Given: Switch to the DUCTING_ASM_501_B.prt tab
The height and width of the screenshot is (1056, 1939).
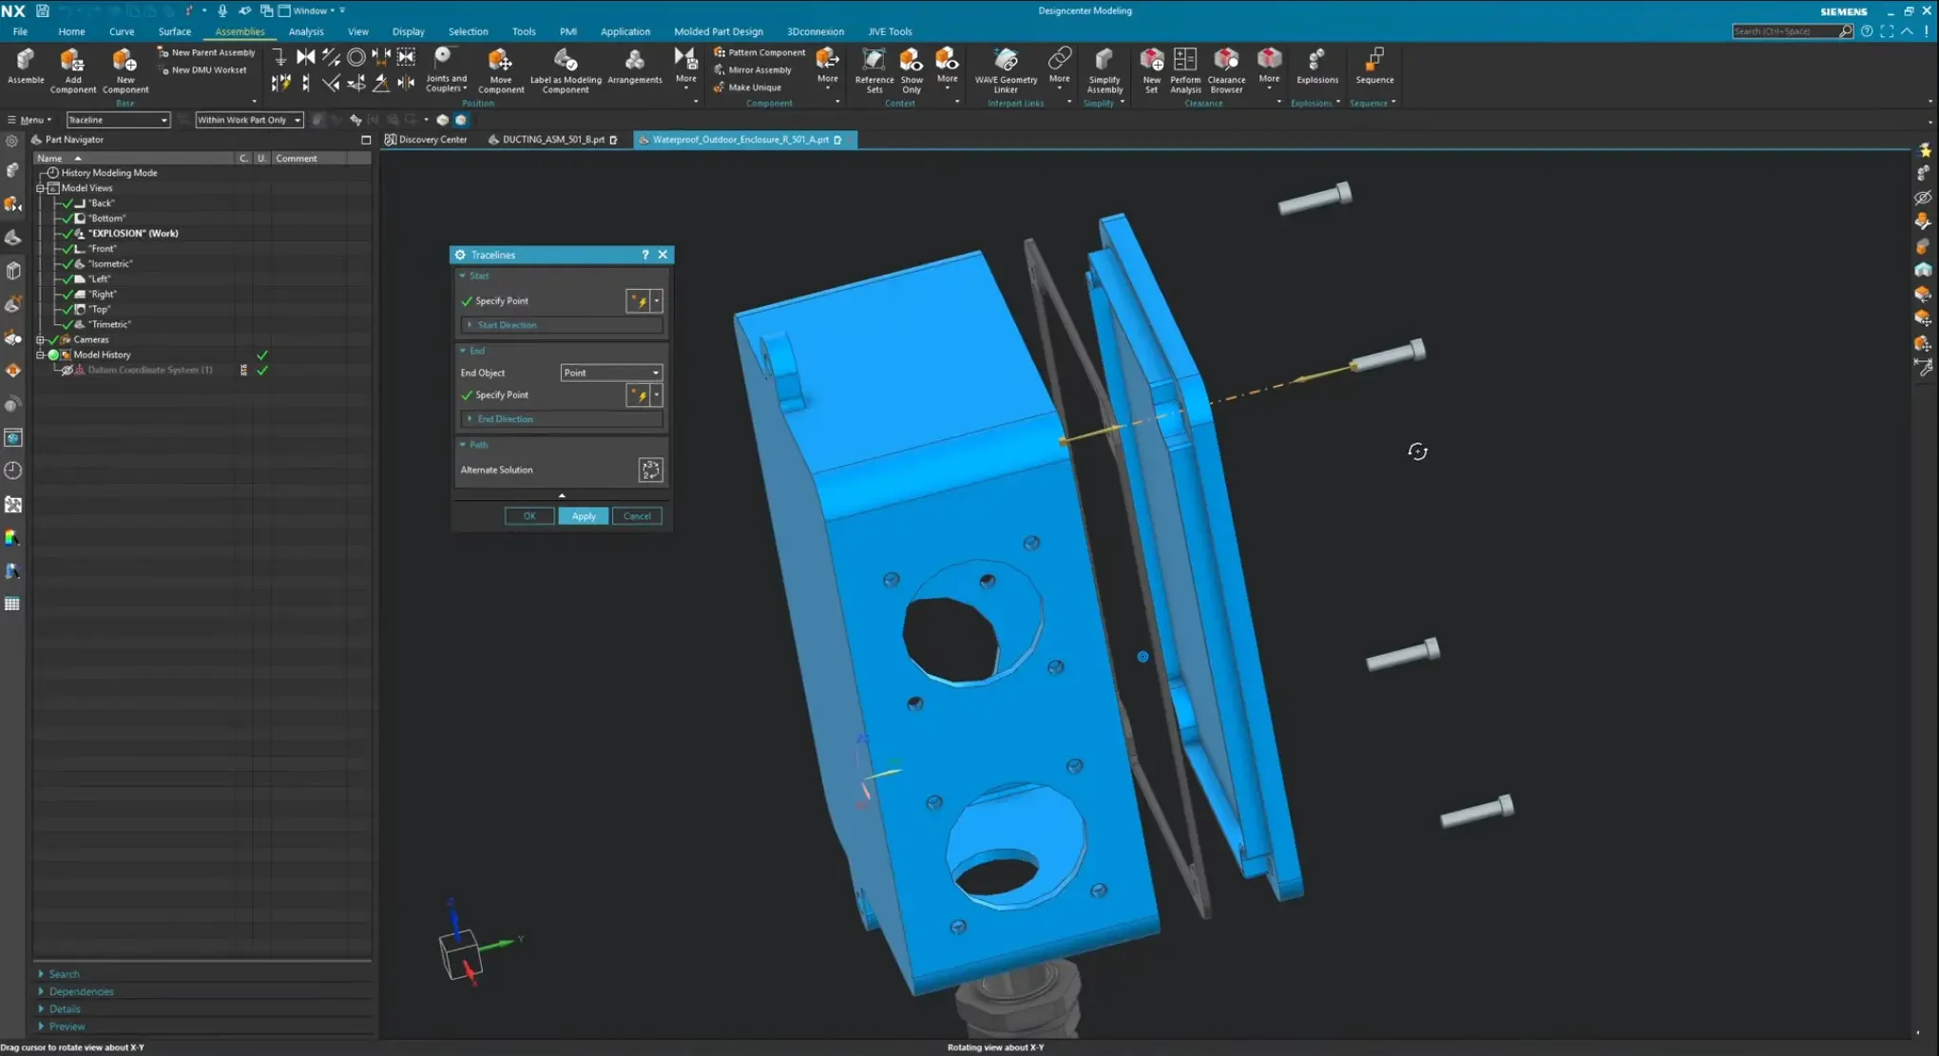Looking at the screenshot, I should coord(553,140).
